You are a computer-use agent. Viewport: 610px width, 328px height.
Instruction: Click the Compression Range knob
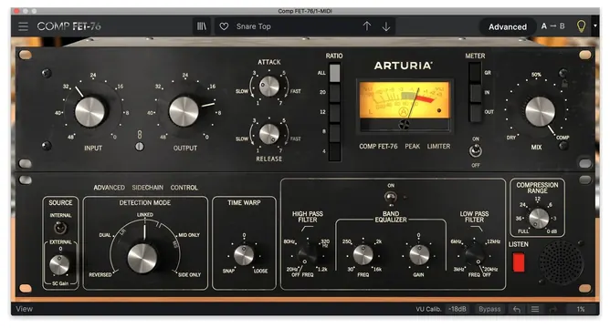[539, 218]
